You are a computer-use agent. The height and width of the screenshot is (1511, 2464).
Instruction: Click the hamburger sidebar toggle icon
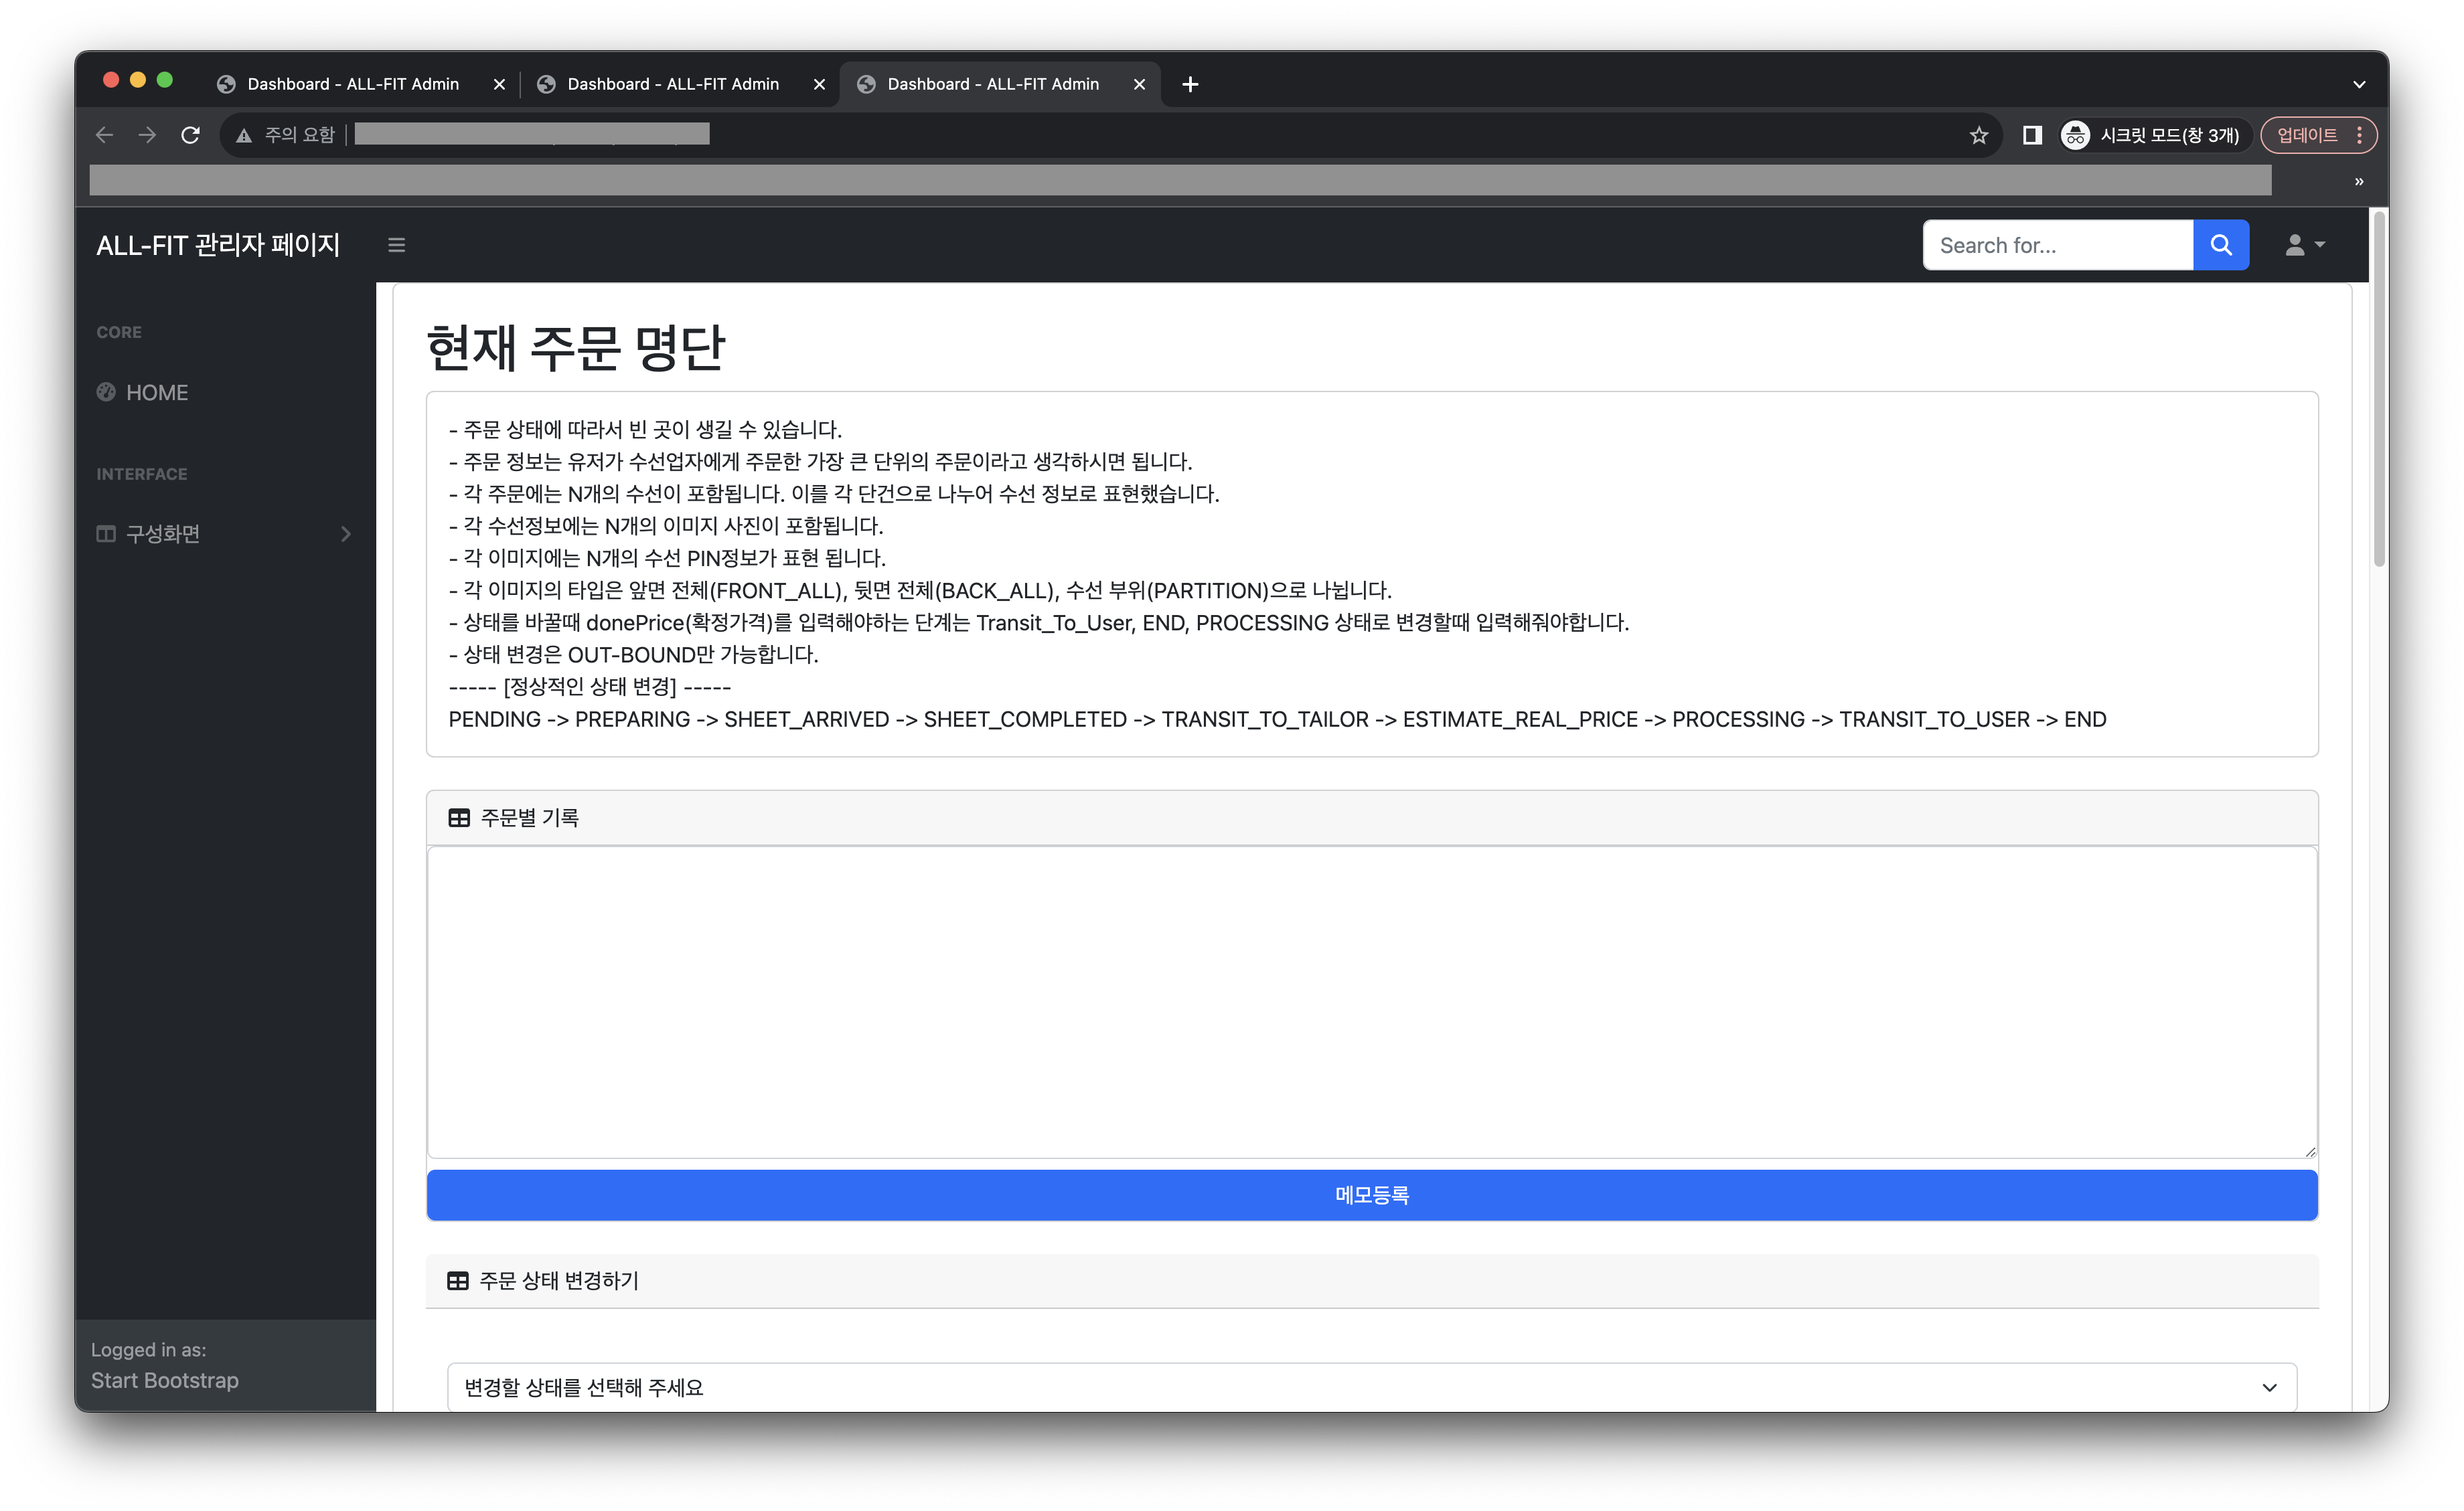396,245
